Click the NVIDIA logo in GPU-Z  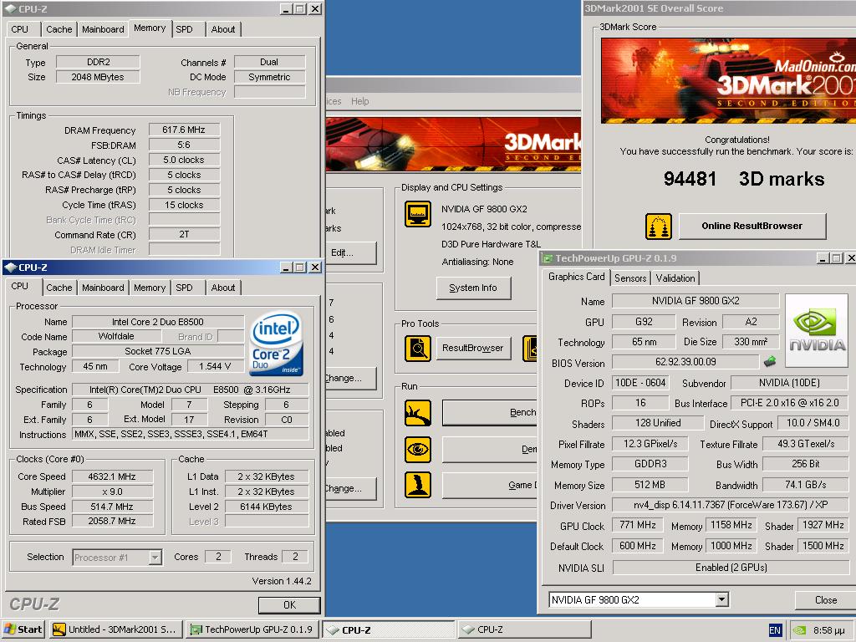(x=818, y=330)
